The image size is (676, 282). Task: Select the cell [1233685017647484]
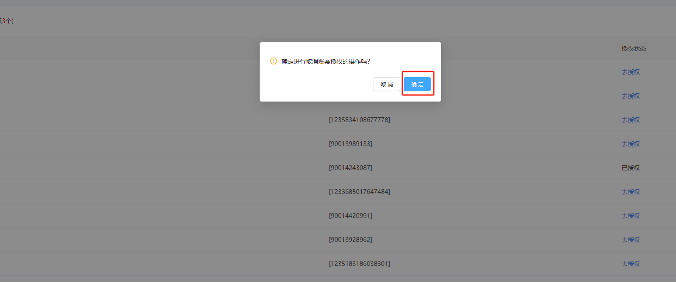pyautogui.click(x=359, y=192)
